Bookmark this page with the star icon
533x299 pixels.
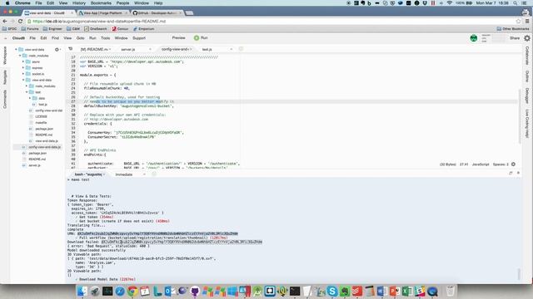coord(518,21)
